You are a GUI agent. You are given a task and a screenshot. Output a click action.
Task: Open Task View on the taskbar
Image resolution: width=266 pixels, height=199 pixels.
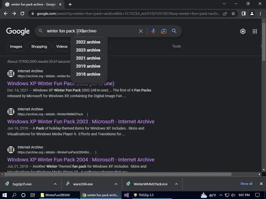(32, 195)
